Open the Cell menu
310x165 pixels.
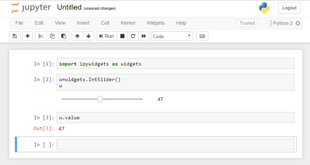coord(105,23)
